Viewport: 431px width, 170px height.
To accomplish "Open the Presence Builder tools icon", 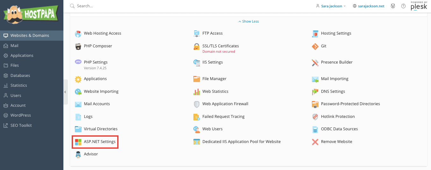I will tap(315, 63).
